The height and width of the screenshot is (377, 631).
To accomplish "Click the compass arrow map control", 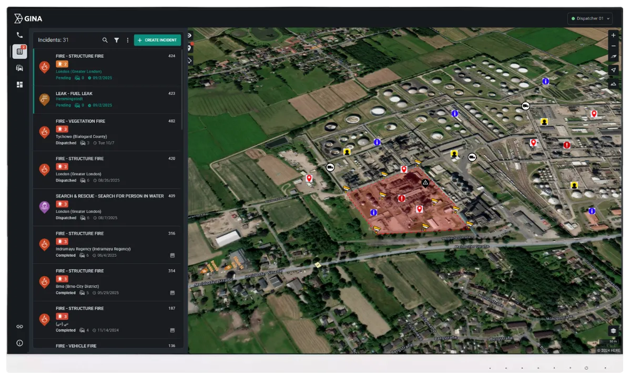I will click(613, 69).
